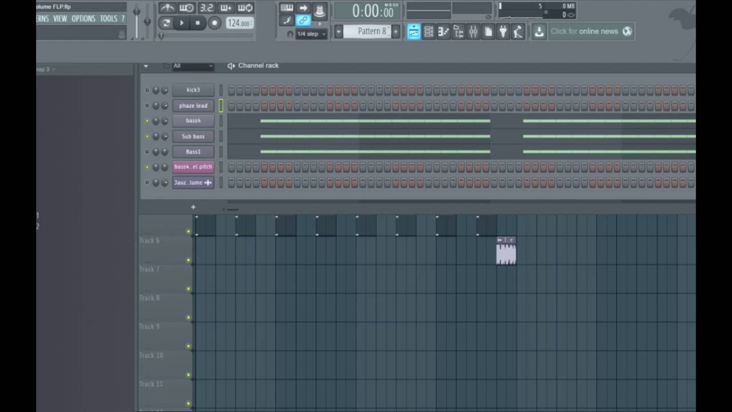
Task: Open the plugin picker plug icon
Action: [503, 31]
